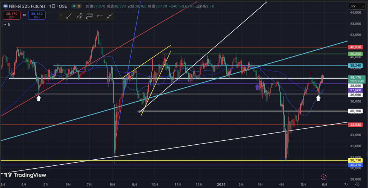Click the 始値 38,370 open value
Viewport: 368px width, 188px height.
tap(96, 6)
